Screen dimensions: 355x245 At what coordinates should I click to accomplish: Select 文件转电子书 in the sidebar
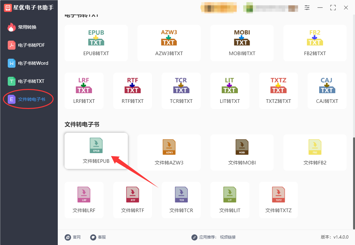tap(26, 99)
